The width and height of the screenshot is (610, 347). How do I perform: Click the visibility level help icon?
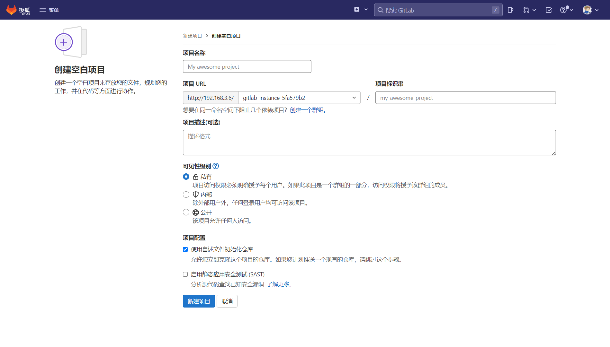216,166
